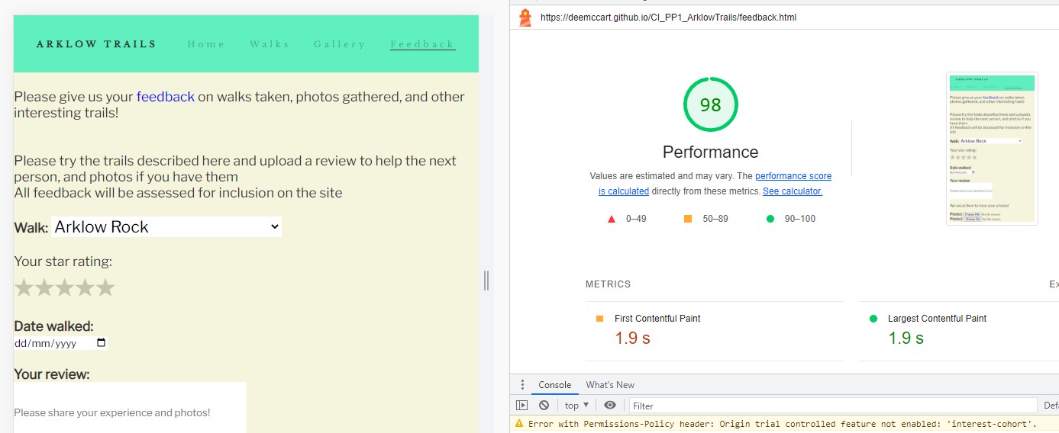Open the See calculator link

(792, 191)
